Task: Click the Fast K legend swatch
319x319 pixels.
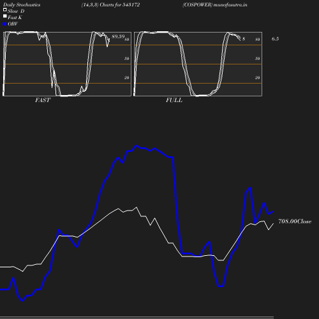Action: click(x=5, y=16)
